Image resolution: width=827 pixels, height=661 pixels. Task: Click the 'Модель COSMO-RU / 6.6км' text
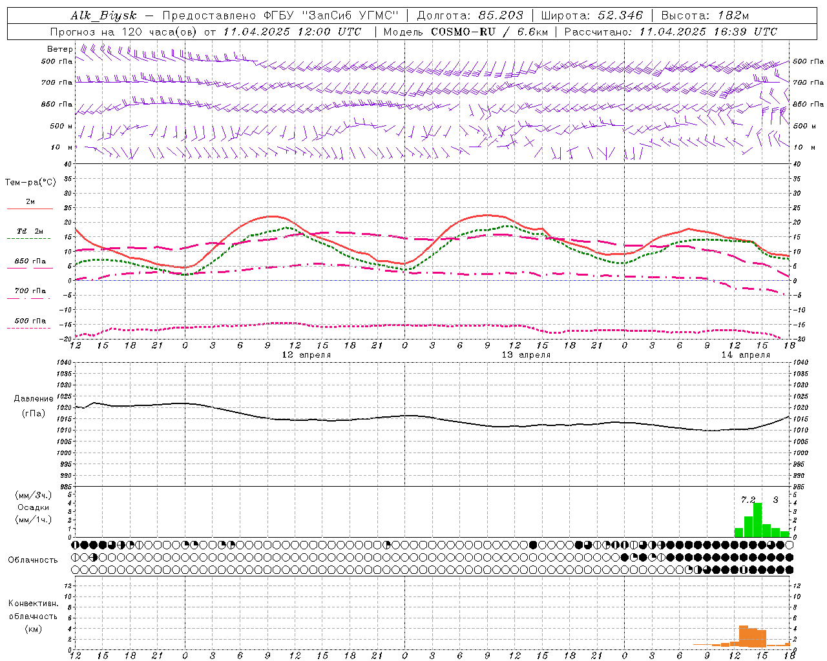(x=466, y=32)
